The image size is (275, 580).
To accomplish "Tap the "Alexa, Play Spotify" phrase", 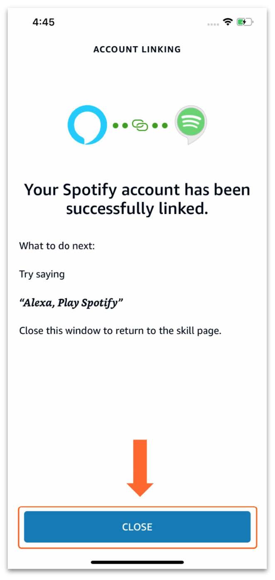I will 71,302.
